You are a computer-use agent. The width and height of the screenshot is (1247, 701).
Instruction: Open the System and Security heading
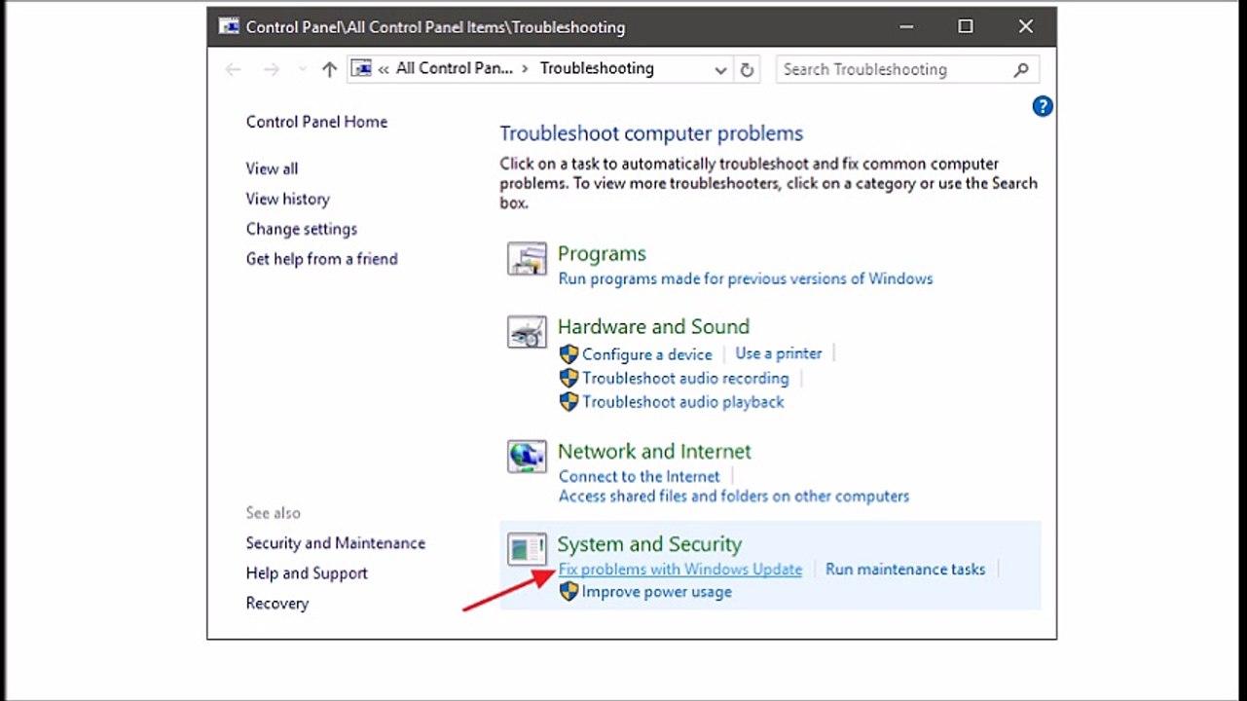pyautogui.click(x=649, y=544)
